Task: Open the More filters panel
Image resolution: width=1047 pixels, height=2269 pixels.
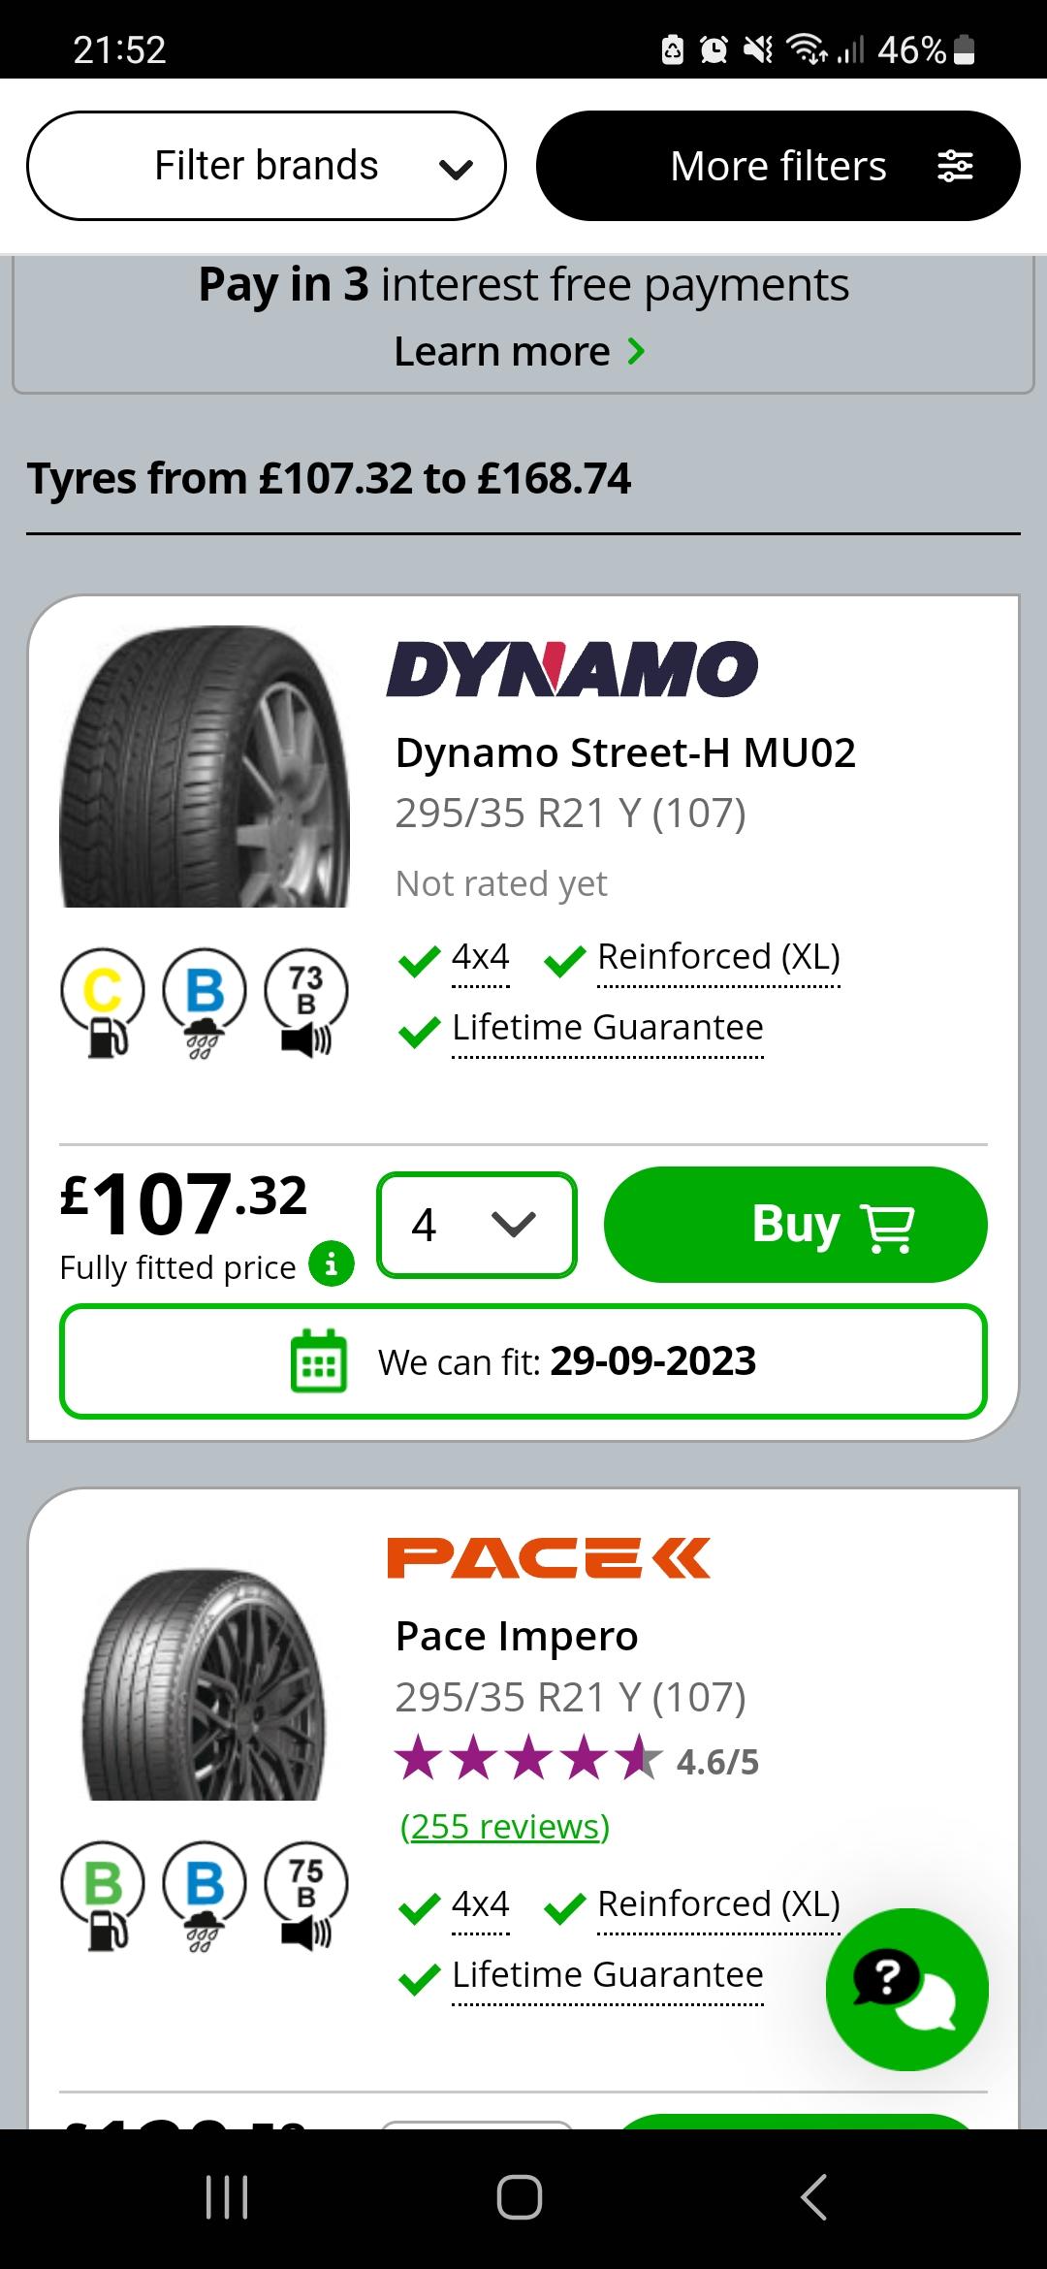Action: pos(778,166)
